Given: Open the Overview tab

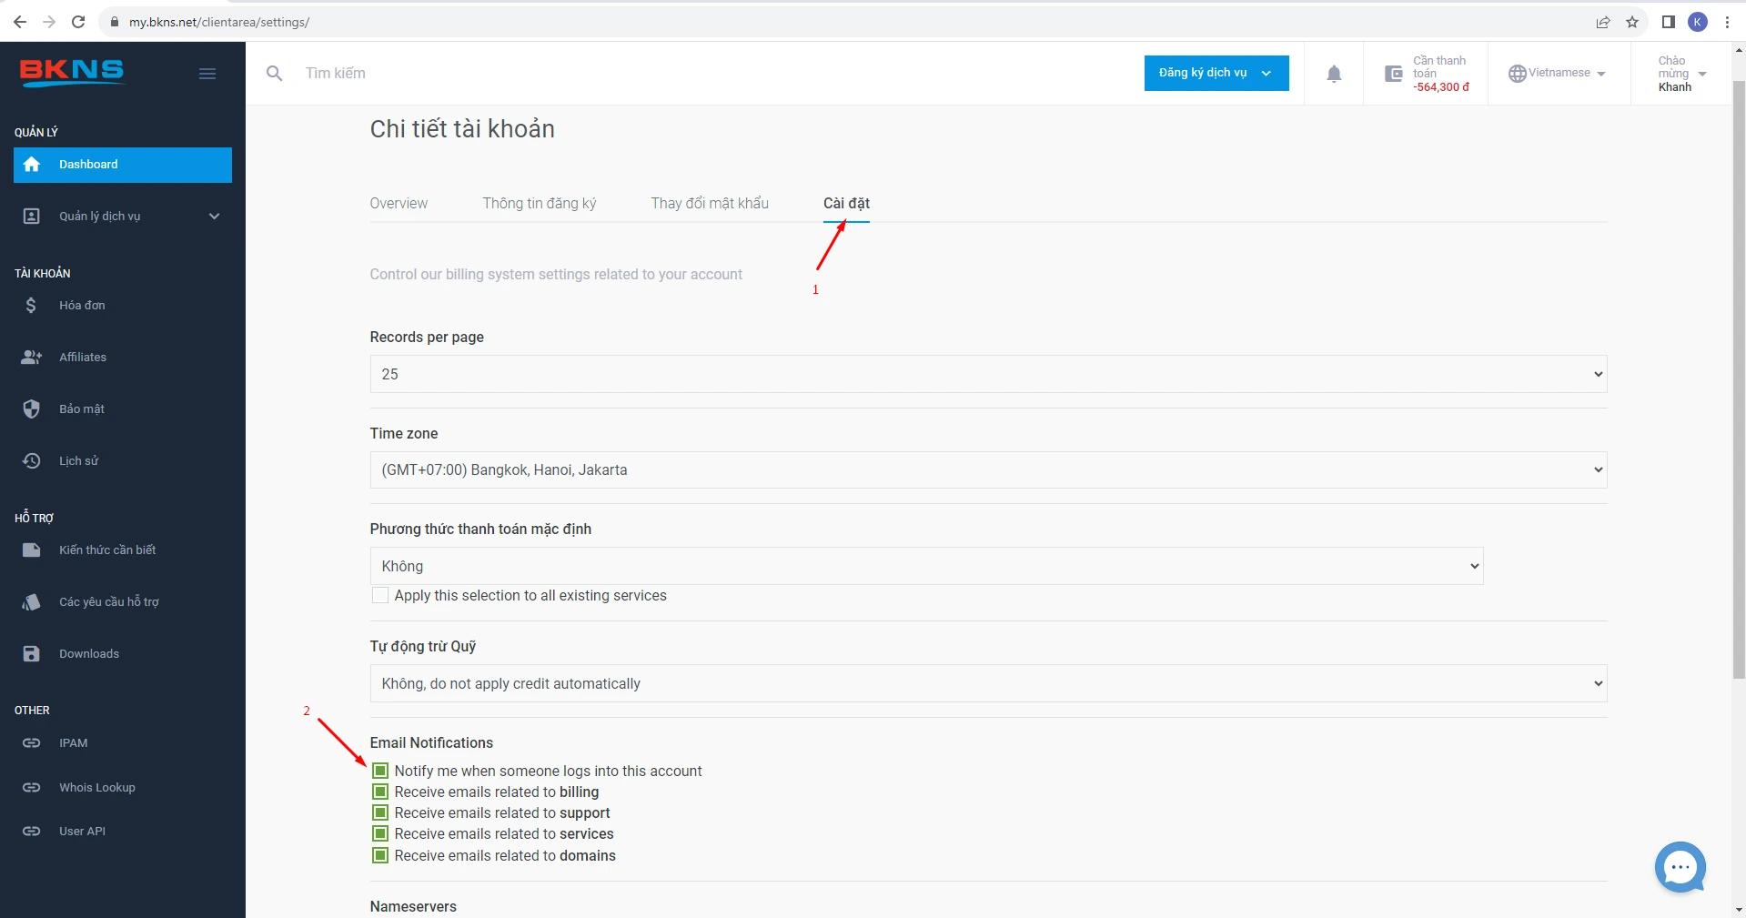Looking at the screenshot, I should point(399,204).
